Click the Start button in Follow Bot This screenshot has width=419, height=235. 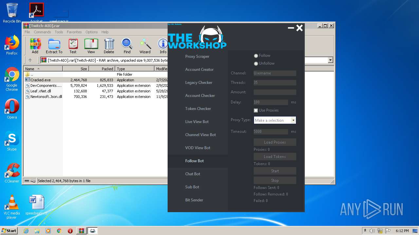[275, 171]
